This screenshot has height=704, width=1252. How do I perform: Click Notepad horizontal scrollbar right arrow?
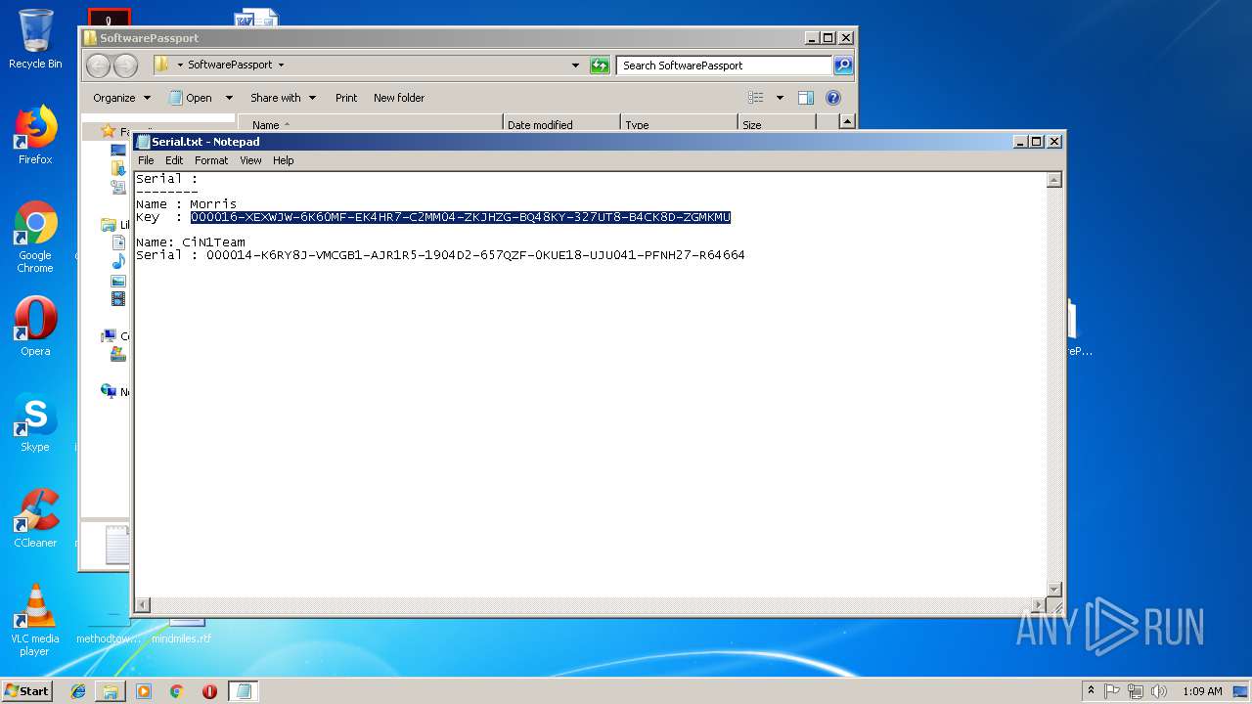click(x=1039, y=605)
